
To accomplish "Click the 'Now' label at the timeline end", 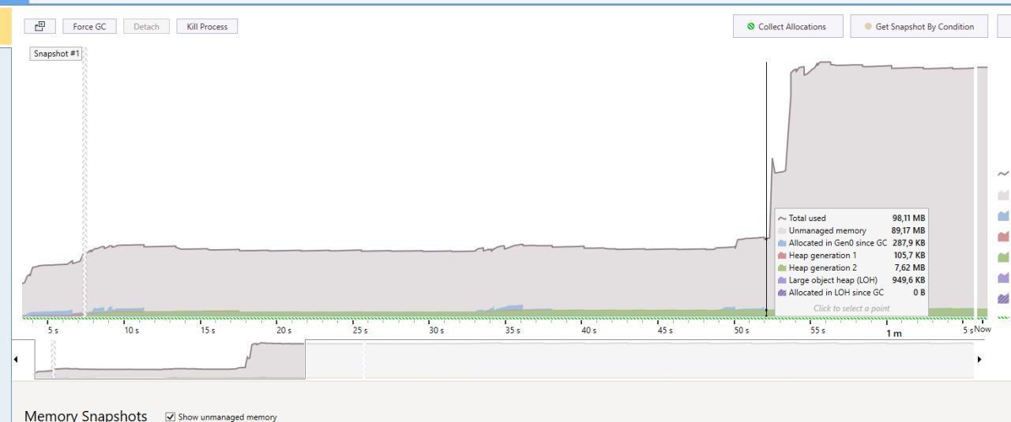I will point(982,330).
